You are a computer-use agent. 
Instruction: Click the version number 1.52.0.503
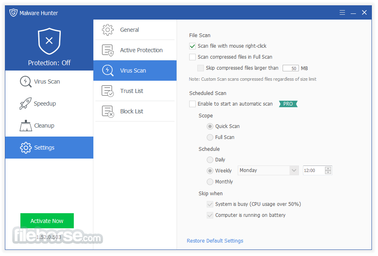[x=49, y=237]
